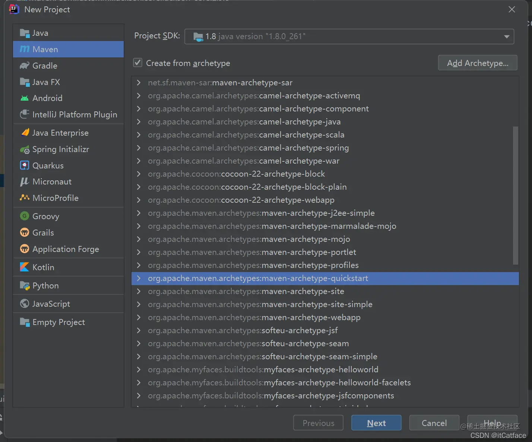Click the Java Enterprise icon

point(25,133)
